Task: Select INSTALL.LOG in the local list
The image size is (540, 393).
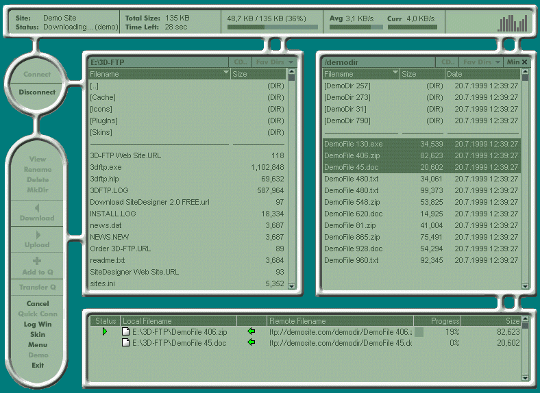Action: (x=186, y=214)
